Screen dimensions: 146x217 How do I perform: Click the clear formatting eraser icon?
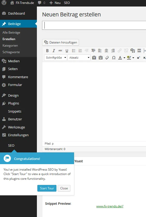[x=107, y=58]
